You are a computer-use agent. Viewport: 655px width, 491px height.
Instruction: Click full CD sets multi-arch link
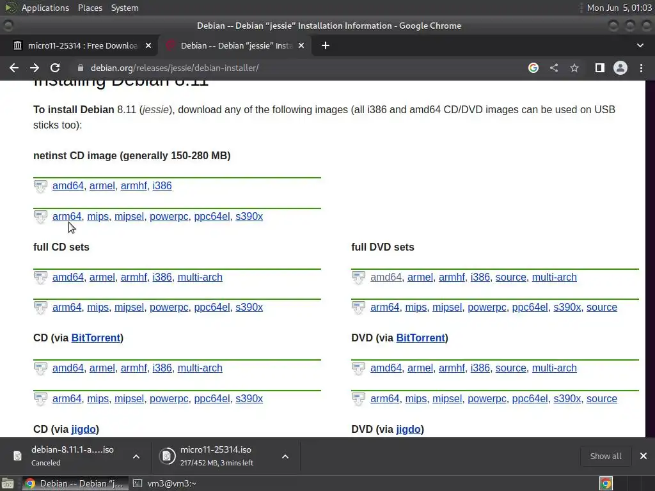point(200,277)
